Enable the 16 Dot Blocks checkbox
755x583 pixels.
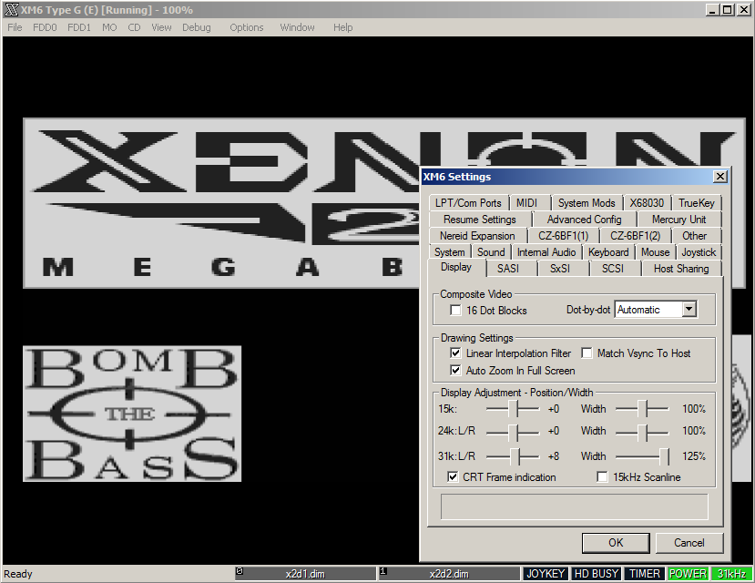coord(455,310)
